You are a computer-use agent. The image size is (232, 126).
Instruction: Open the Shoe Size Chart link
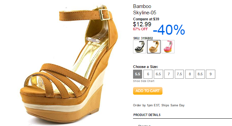[x=143, y=81]
